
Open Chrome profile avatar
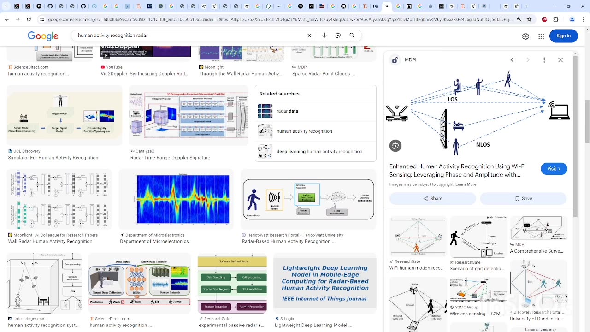click(x=572, y=19)
